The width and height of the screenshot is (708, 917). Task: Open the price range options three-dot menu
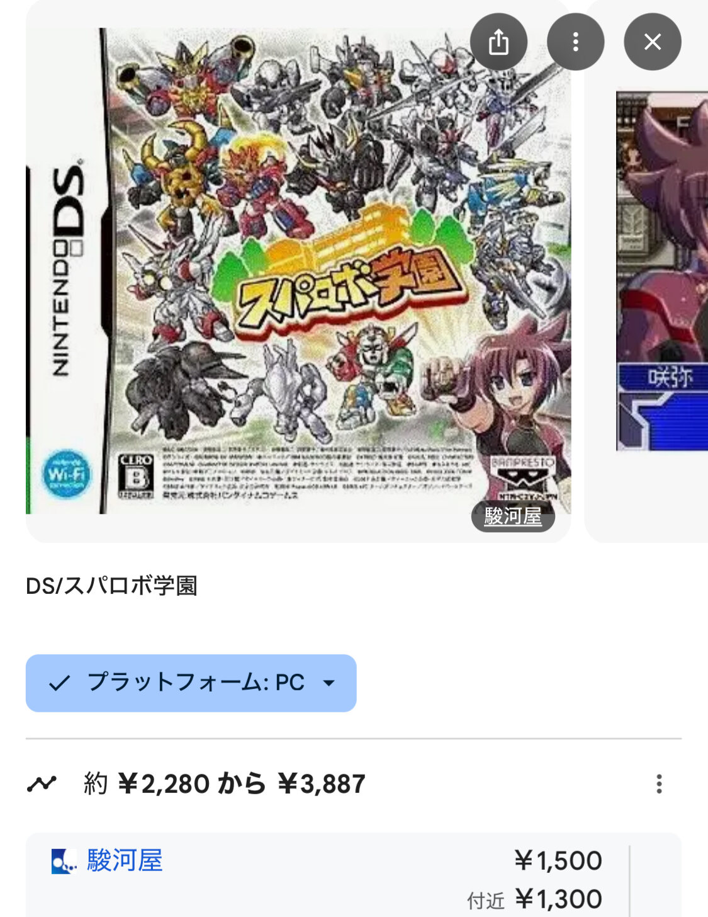[x=659, y=784]
